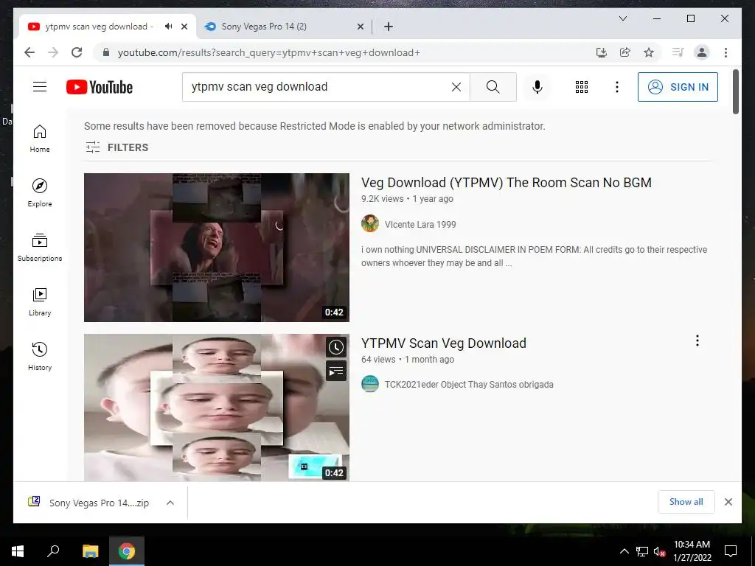This screenshot has height=566, width=755.
Task: Open the Chrome three-dot menu
Action: point(726,52)
